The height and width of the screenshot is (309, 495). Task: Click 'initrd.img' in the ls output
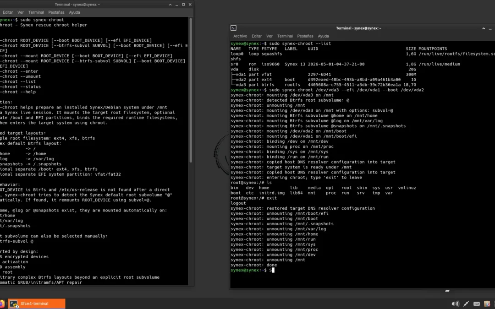point(272,193)
